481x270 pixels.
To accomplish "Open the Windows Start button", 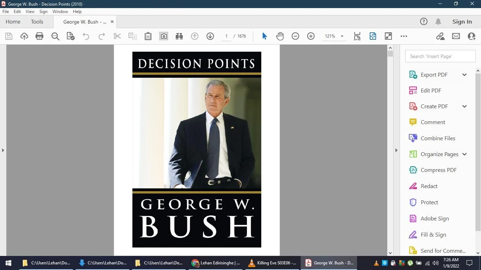I will pos(8,263).
